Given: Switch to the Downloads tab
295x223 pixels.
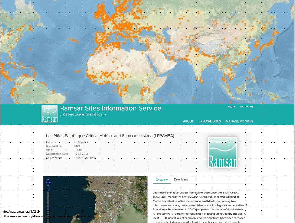Looking at the screenshot, I should pyautogui.click(x=181, y=179).
